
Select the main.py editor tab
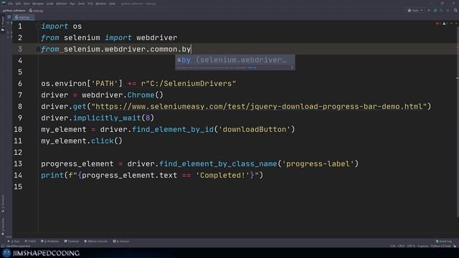tap(23, 17)
